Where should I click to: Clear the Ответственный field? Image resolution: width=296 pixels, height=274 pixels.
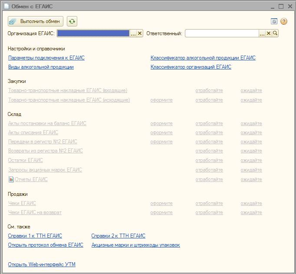coord(268,33)
